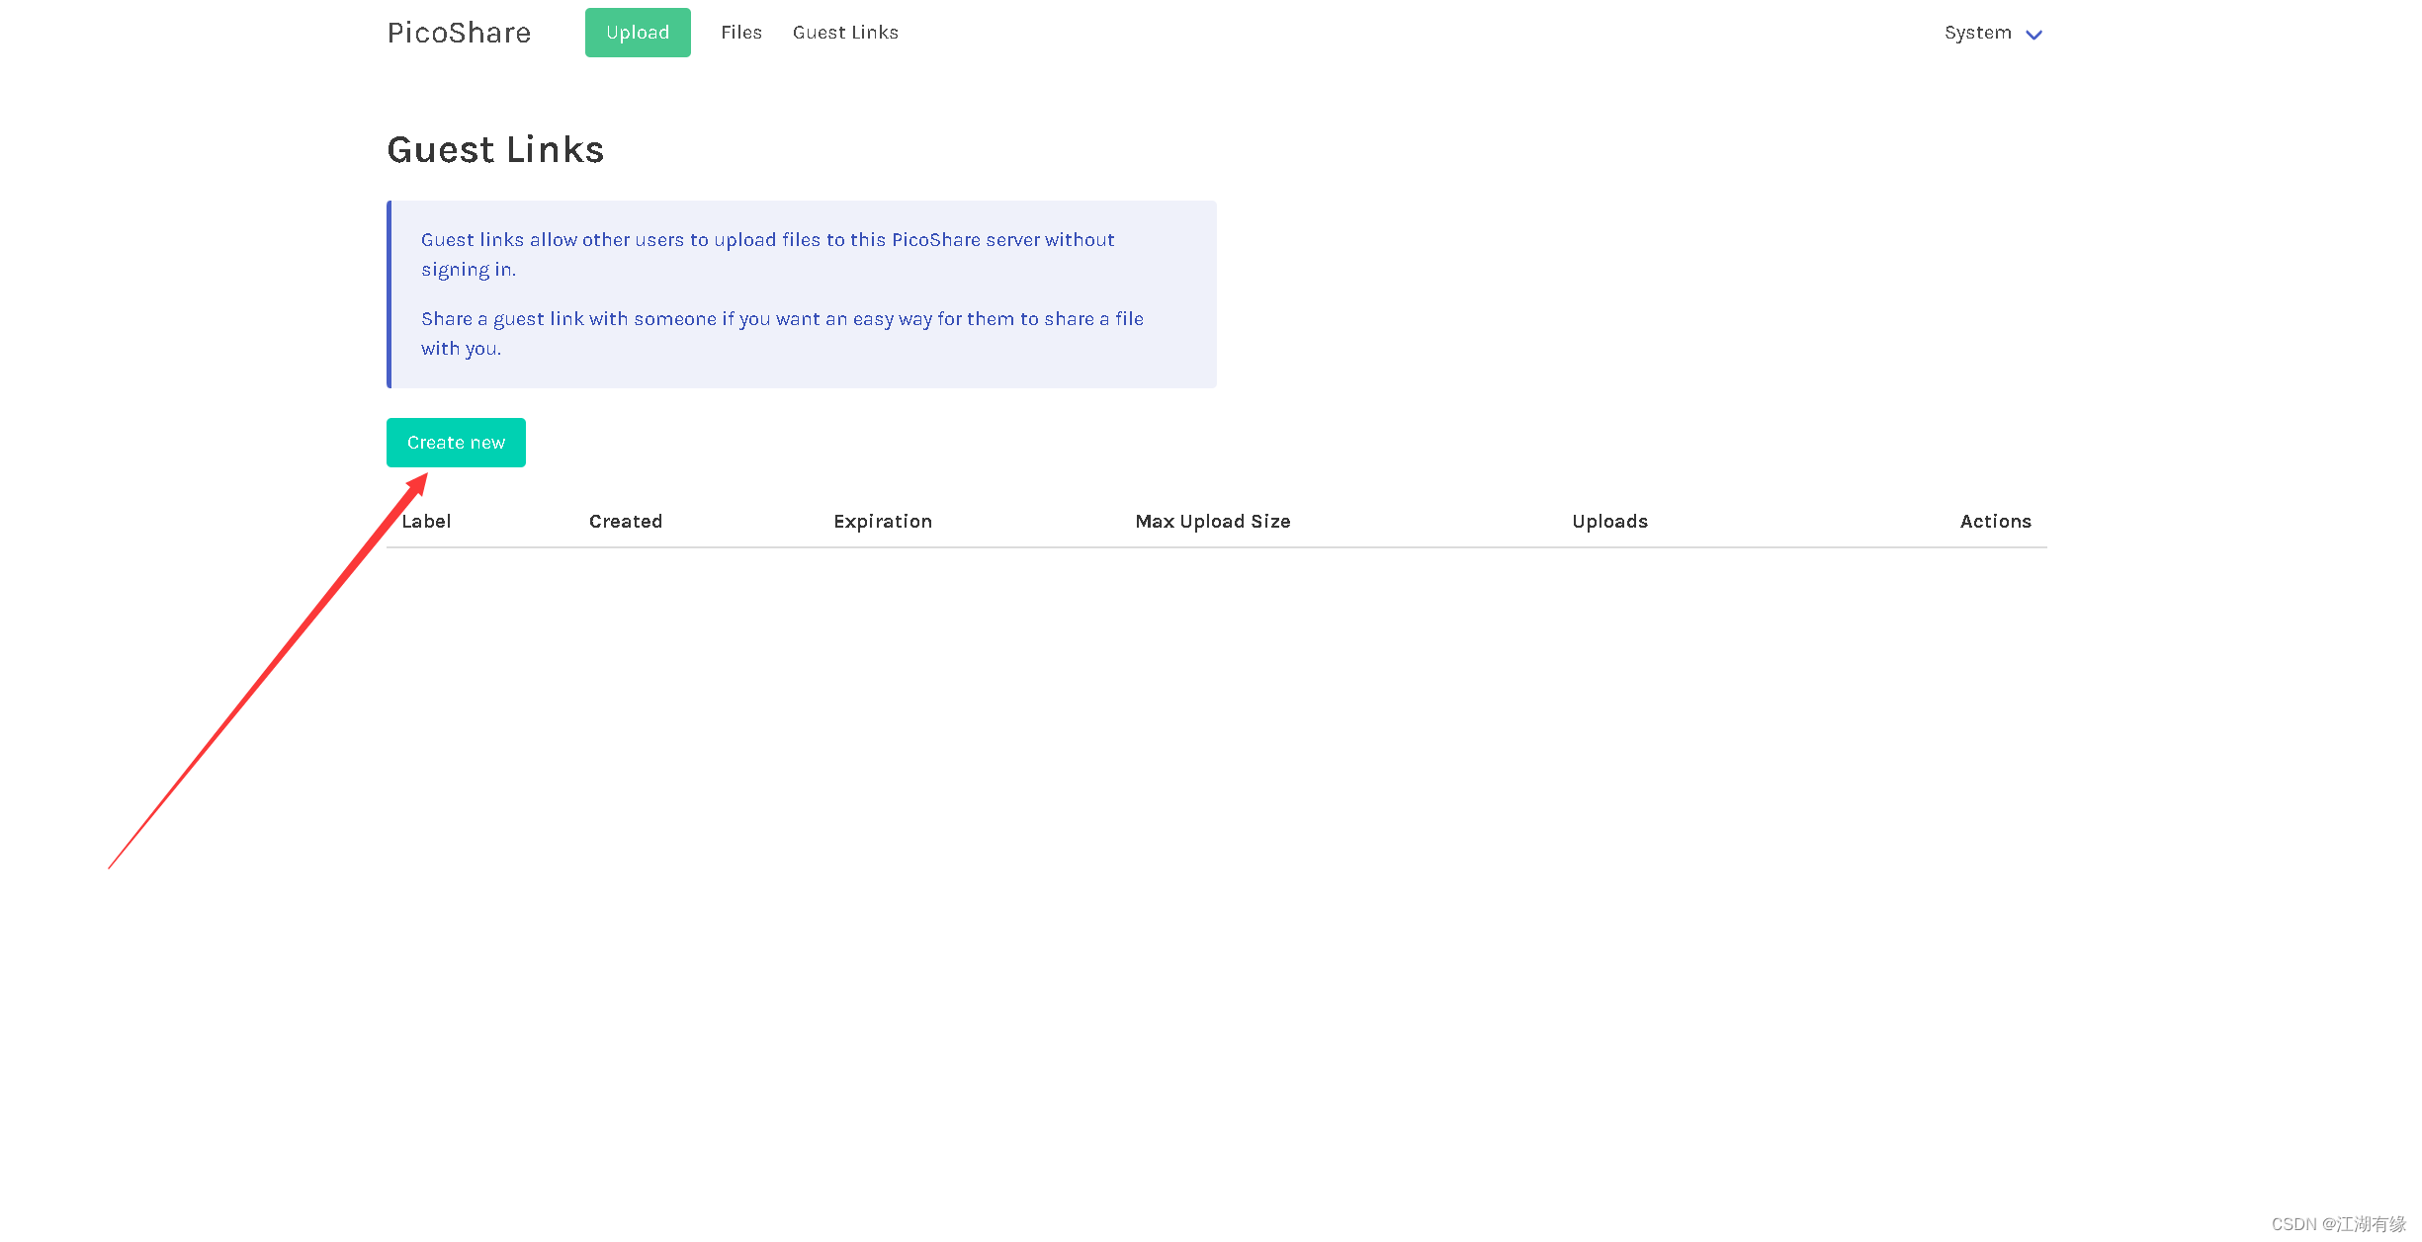Click the Expiration column header
The width and height of the screenshot is (2422, 1242).
pos(883,522)
